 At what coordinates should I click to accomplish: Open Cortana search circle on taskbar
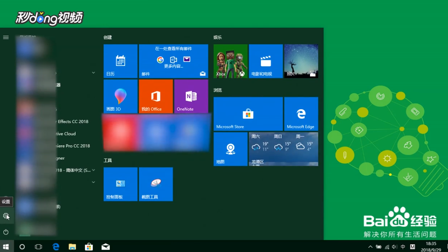tap(22, 247)
